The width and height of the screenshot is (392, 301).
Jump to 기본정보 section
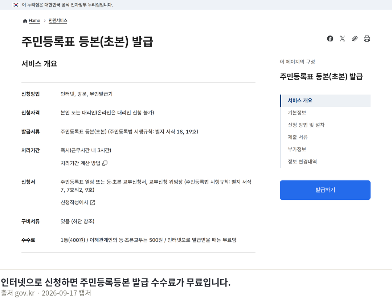297,113
